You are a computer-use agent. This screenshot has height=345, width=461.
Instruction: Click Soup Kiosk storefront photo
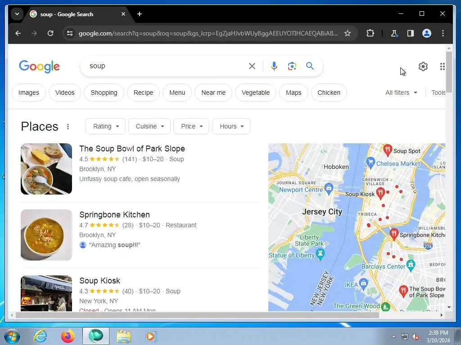[46, 293]
